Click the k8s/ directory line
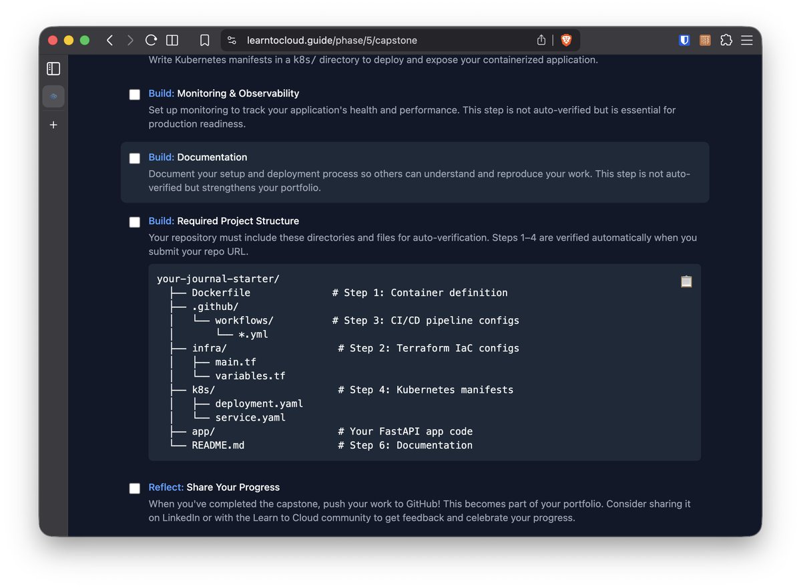This screenshot has width=801, height=588. click(x=204, y=390)
